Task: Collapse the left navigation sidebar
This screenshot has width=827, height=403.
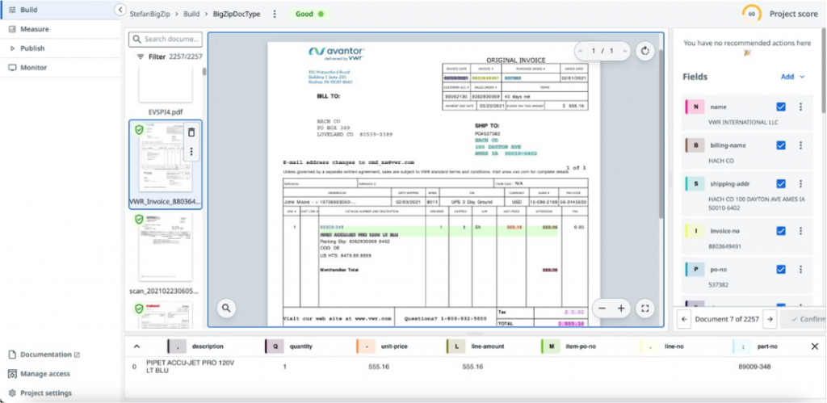Action: 120,10
